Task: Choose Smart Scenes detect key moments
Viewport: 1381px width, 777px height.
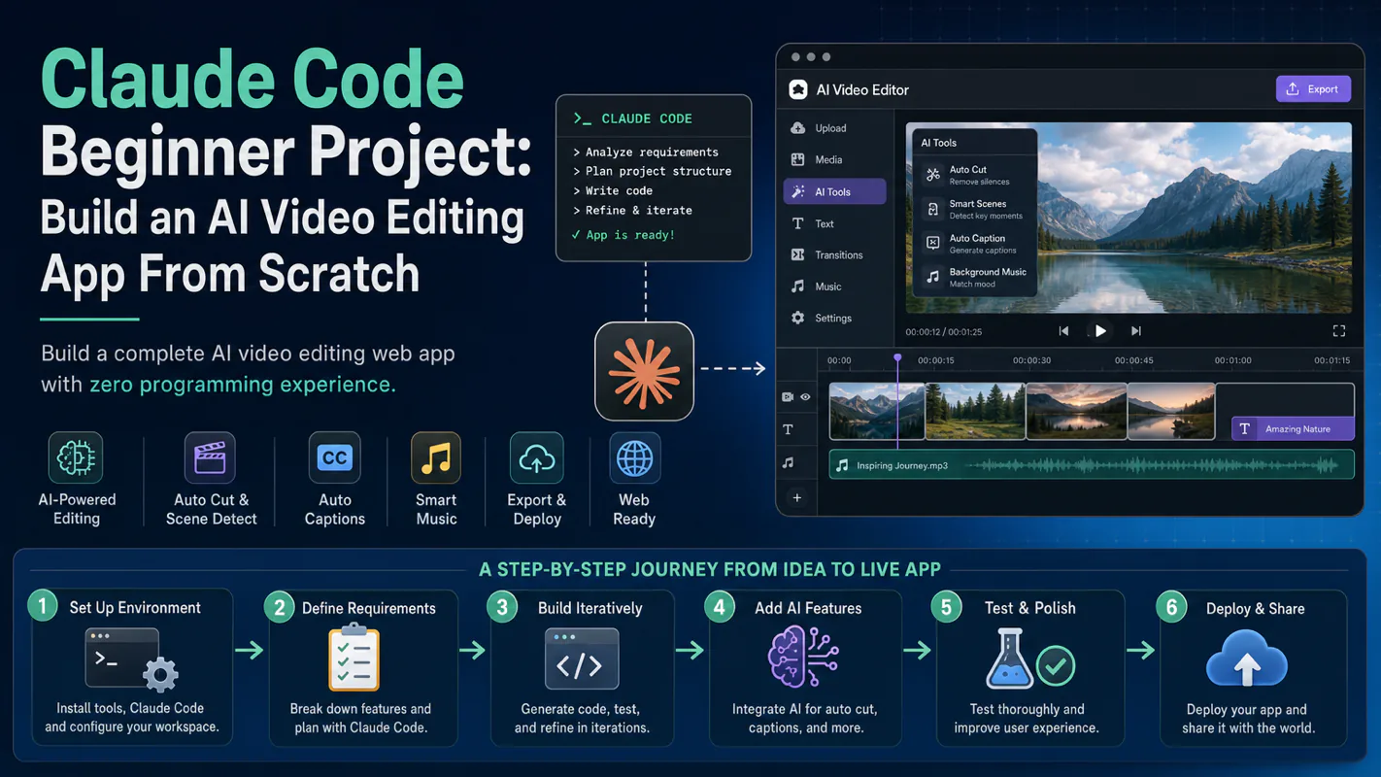Action: pyautogui.click(x=973, y=209)
